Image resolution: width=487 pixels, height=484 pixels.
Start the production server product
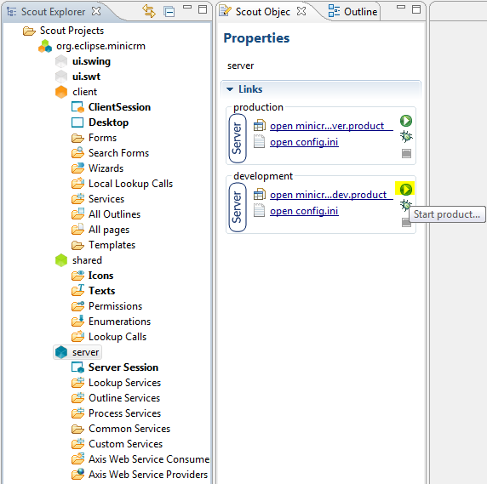[x=405, y=121]
